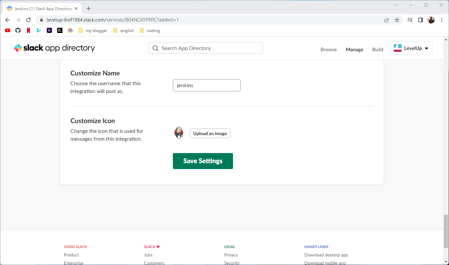Open the Jobs footer link

[148, 255]
